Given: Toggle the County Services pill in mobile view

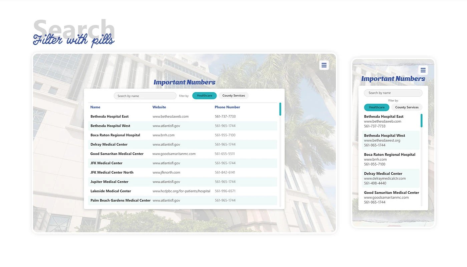Looking at the screenshot, I should coord(407,107).
